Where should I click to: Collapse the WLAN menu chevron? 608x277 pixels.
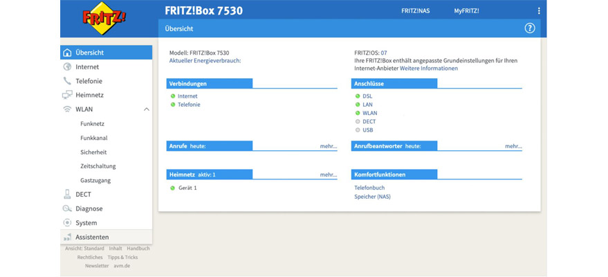click(146, 109)
